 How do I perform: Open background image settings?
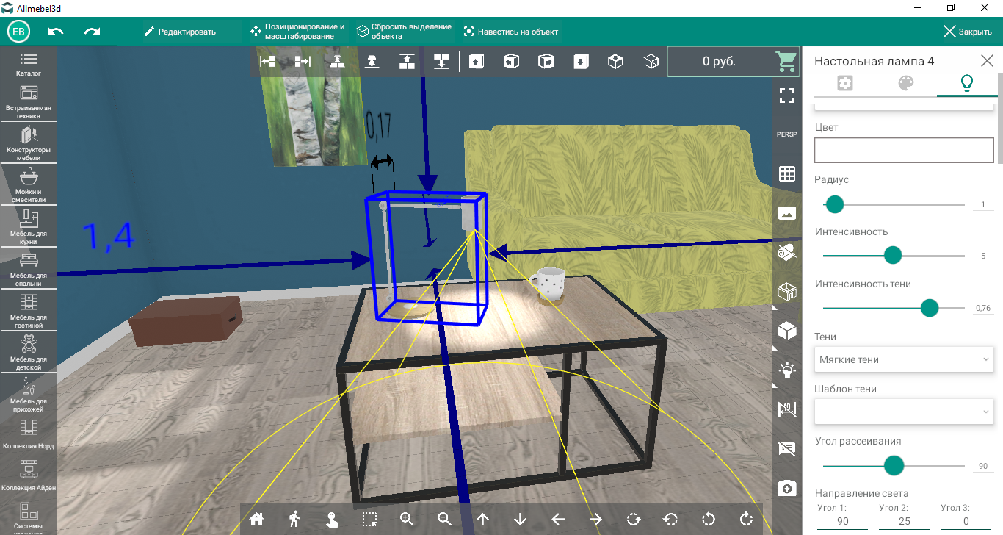coord(787,213)
